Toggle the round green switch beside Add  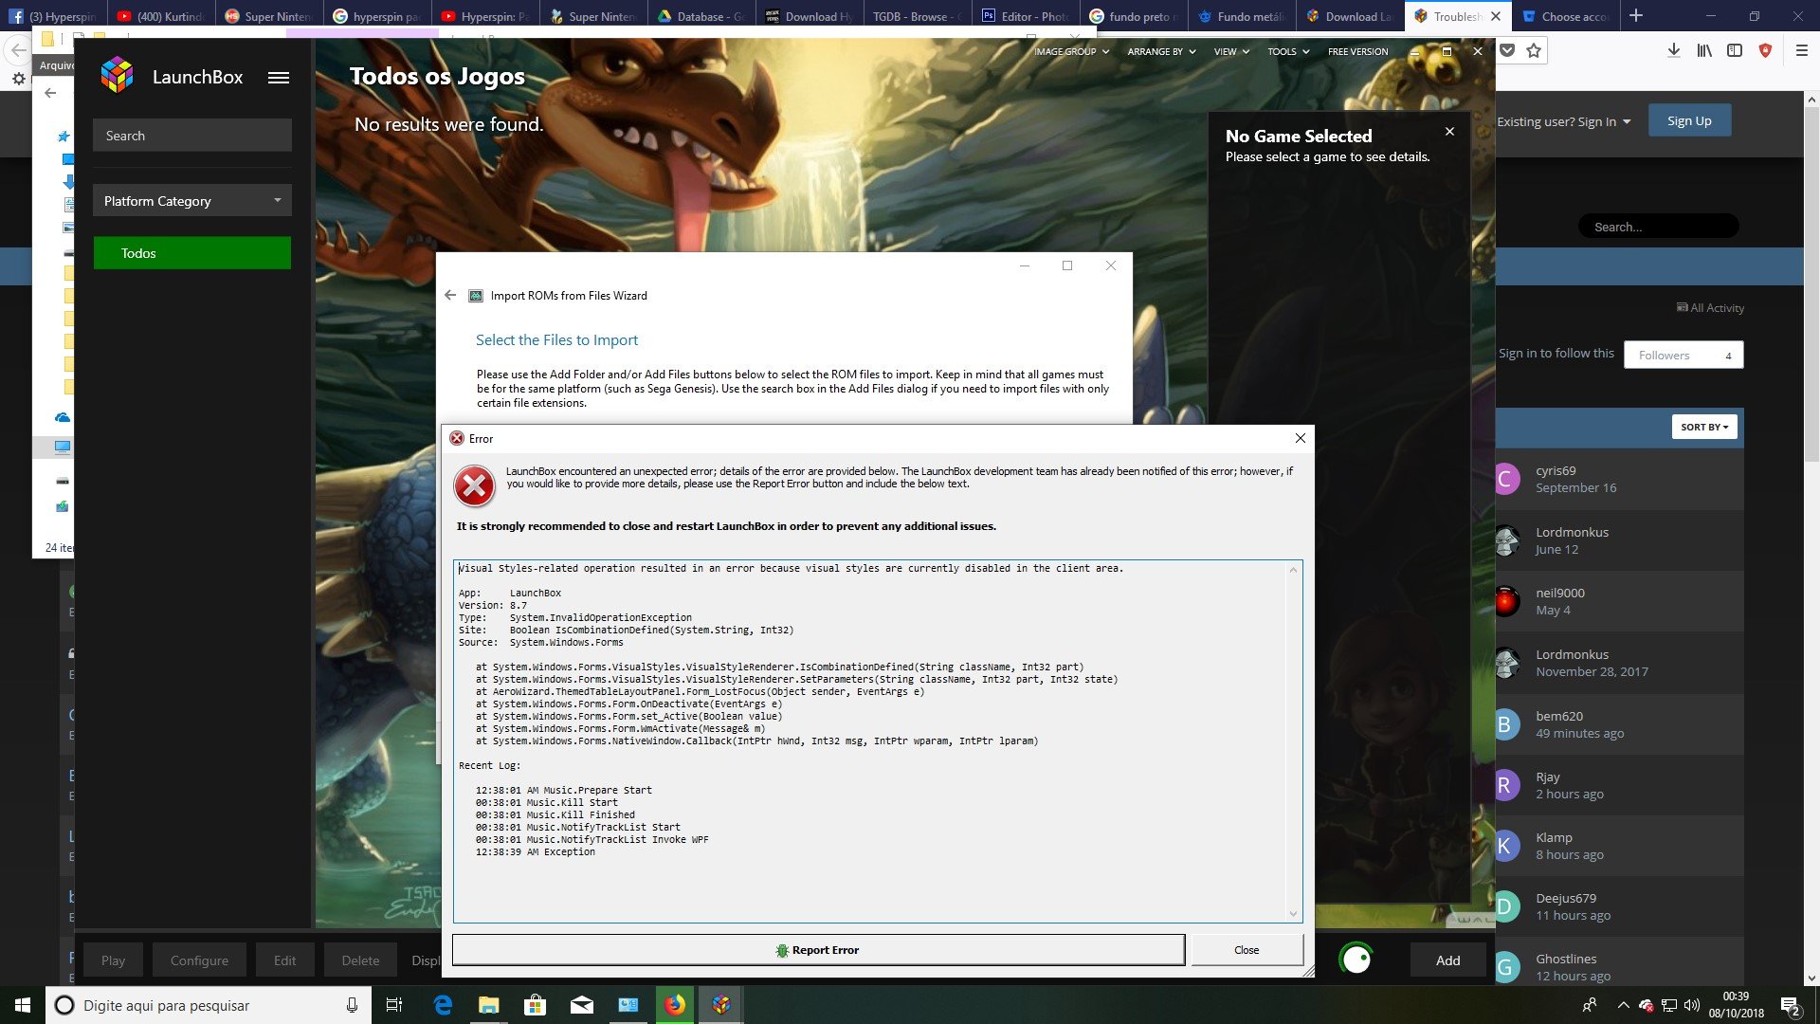[x=1356, y=960]
